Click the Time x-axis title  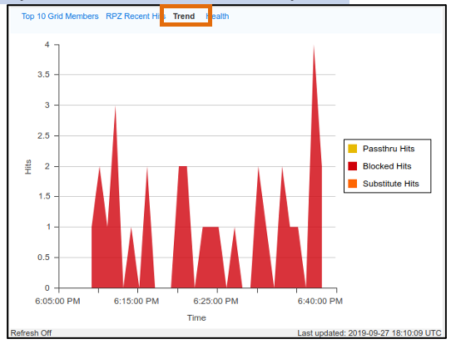tap(196, 318)
